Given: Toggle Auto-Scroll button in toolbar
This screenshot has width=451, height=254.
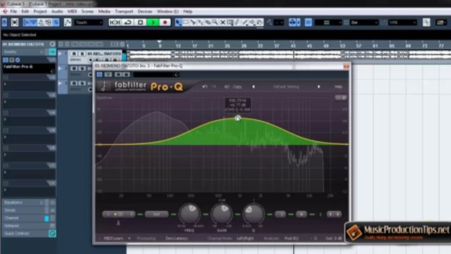Looking at the screenshot, I should point(293,22).
